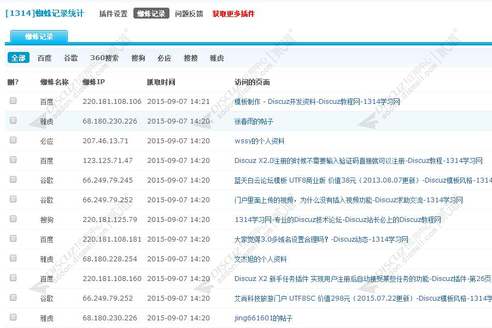This screenshot has height=328, width=492.
Task: Open 大家觉得3.0多域名设置合理吗 link
Action: coord(321,239)
